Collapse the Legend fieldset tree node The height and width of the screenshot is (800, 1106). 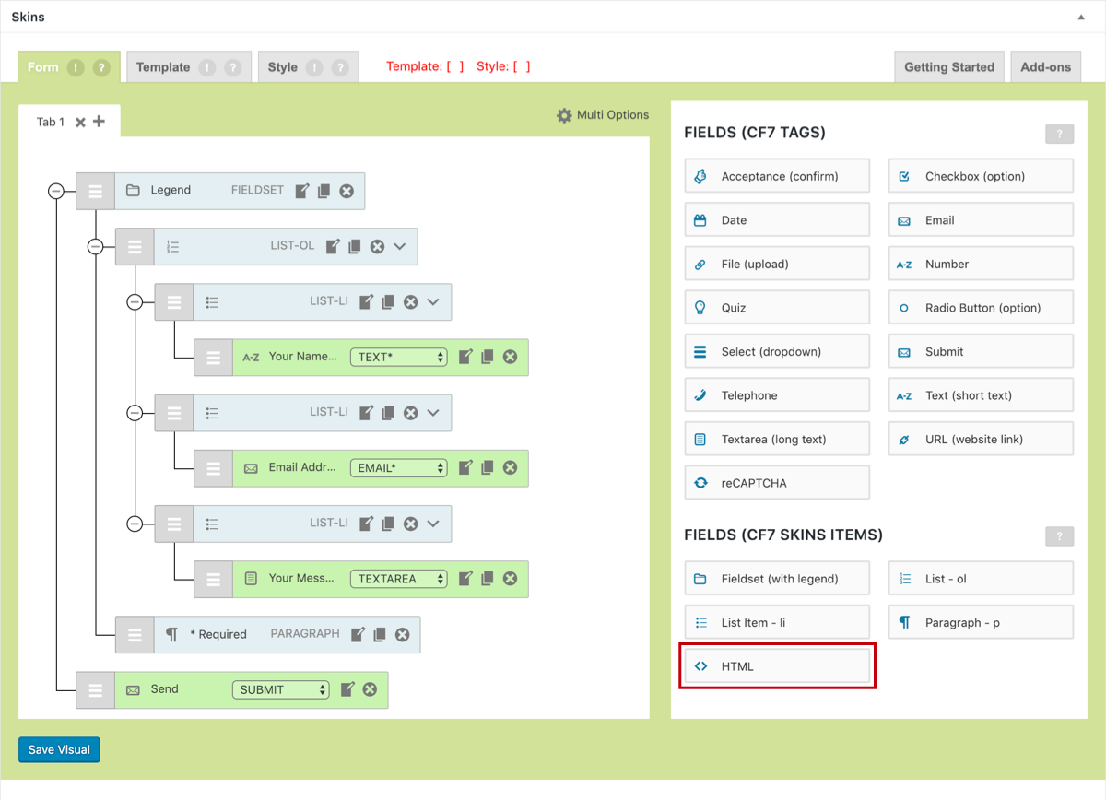[55, 191]
